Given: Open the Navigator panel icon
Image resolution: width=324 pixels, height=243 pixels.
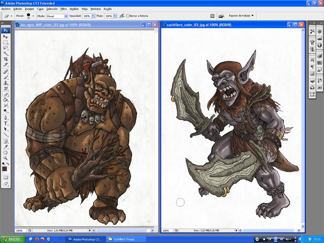Looking at the screenshot, I should [x=320, y=31].
